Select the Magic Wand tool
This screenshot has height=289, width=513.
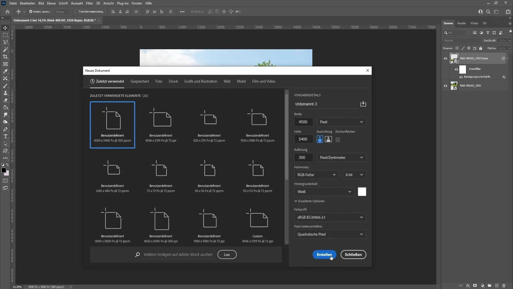point(5,50)
